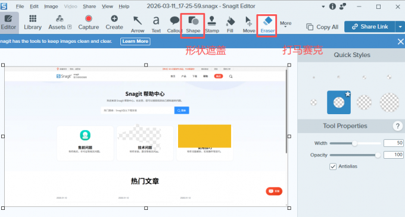Click the yellow rectangle on the canvas
Image resolution: width=405 pixels, height=217 pixels.
204,136
